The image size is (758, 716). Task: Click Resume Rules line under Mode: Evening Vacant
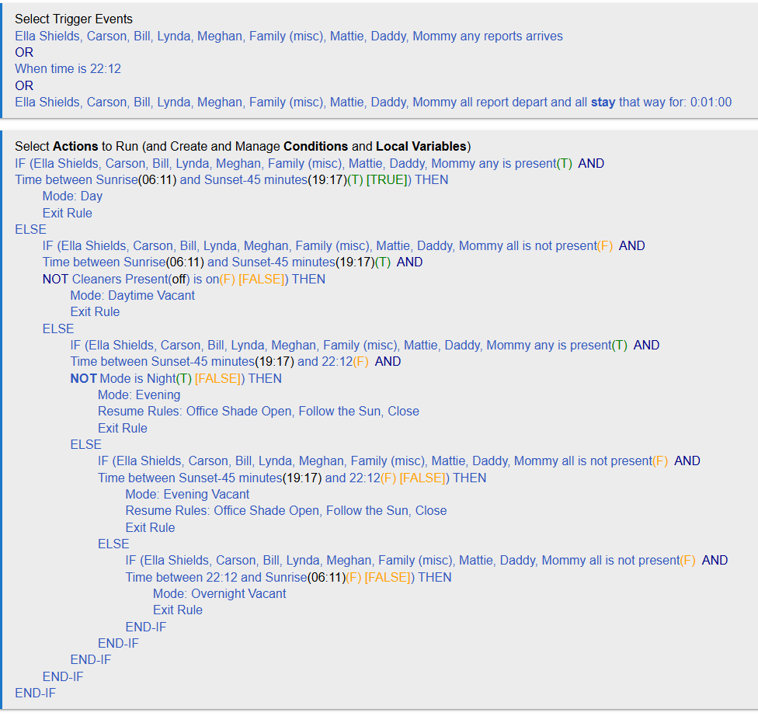(x=286, y=510)
